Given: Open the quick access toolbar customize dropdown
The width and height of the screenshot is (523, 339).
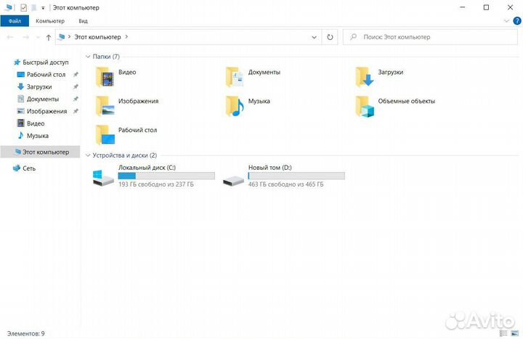Looking at the screenshot, I should click(43, 8).
